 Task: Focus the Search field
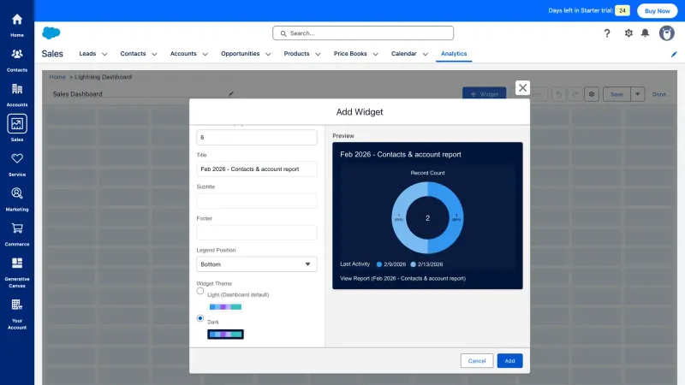coord(363,33)
